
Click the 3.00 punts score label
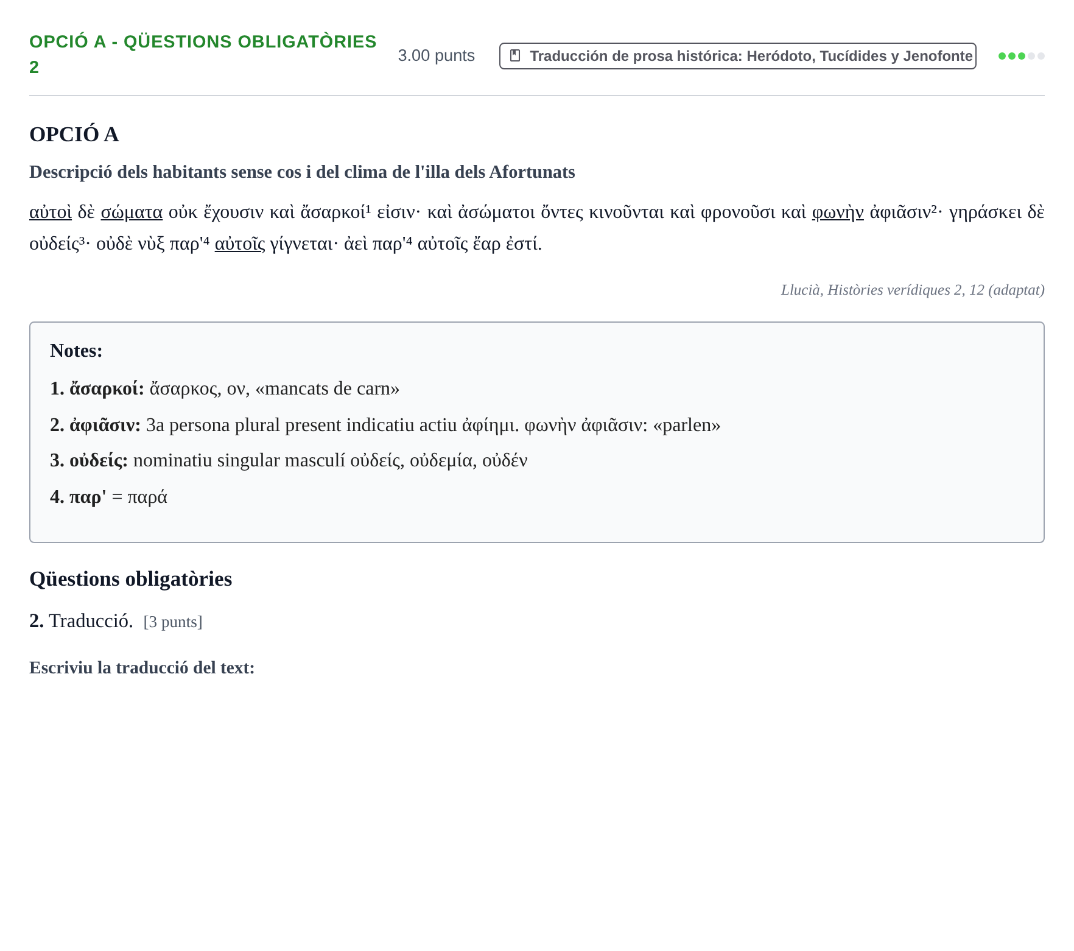(x=437, y=55)
